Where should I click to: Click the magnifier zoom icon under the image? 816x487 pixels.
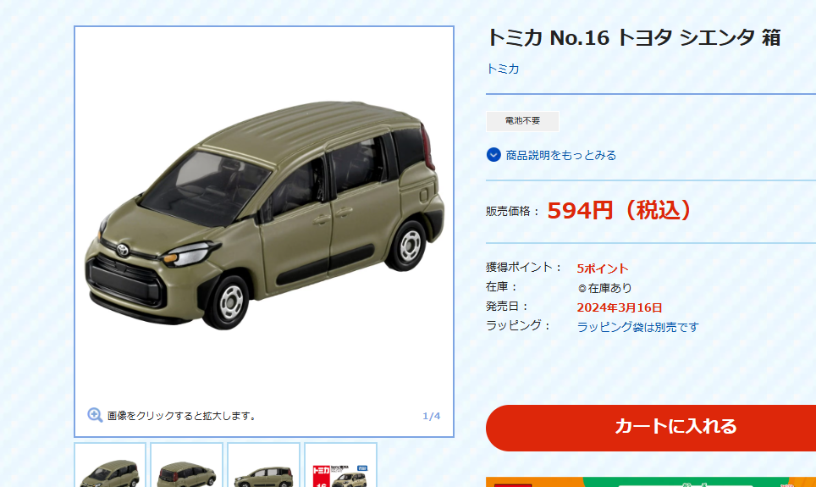[95, 415]
